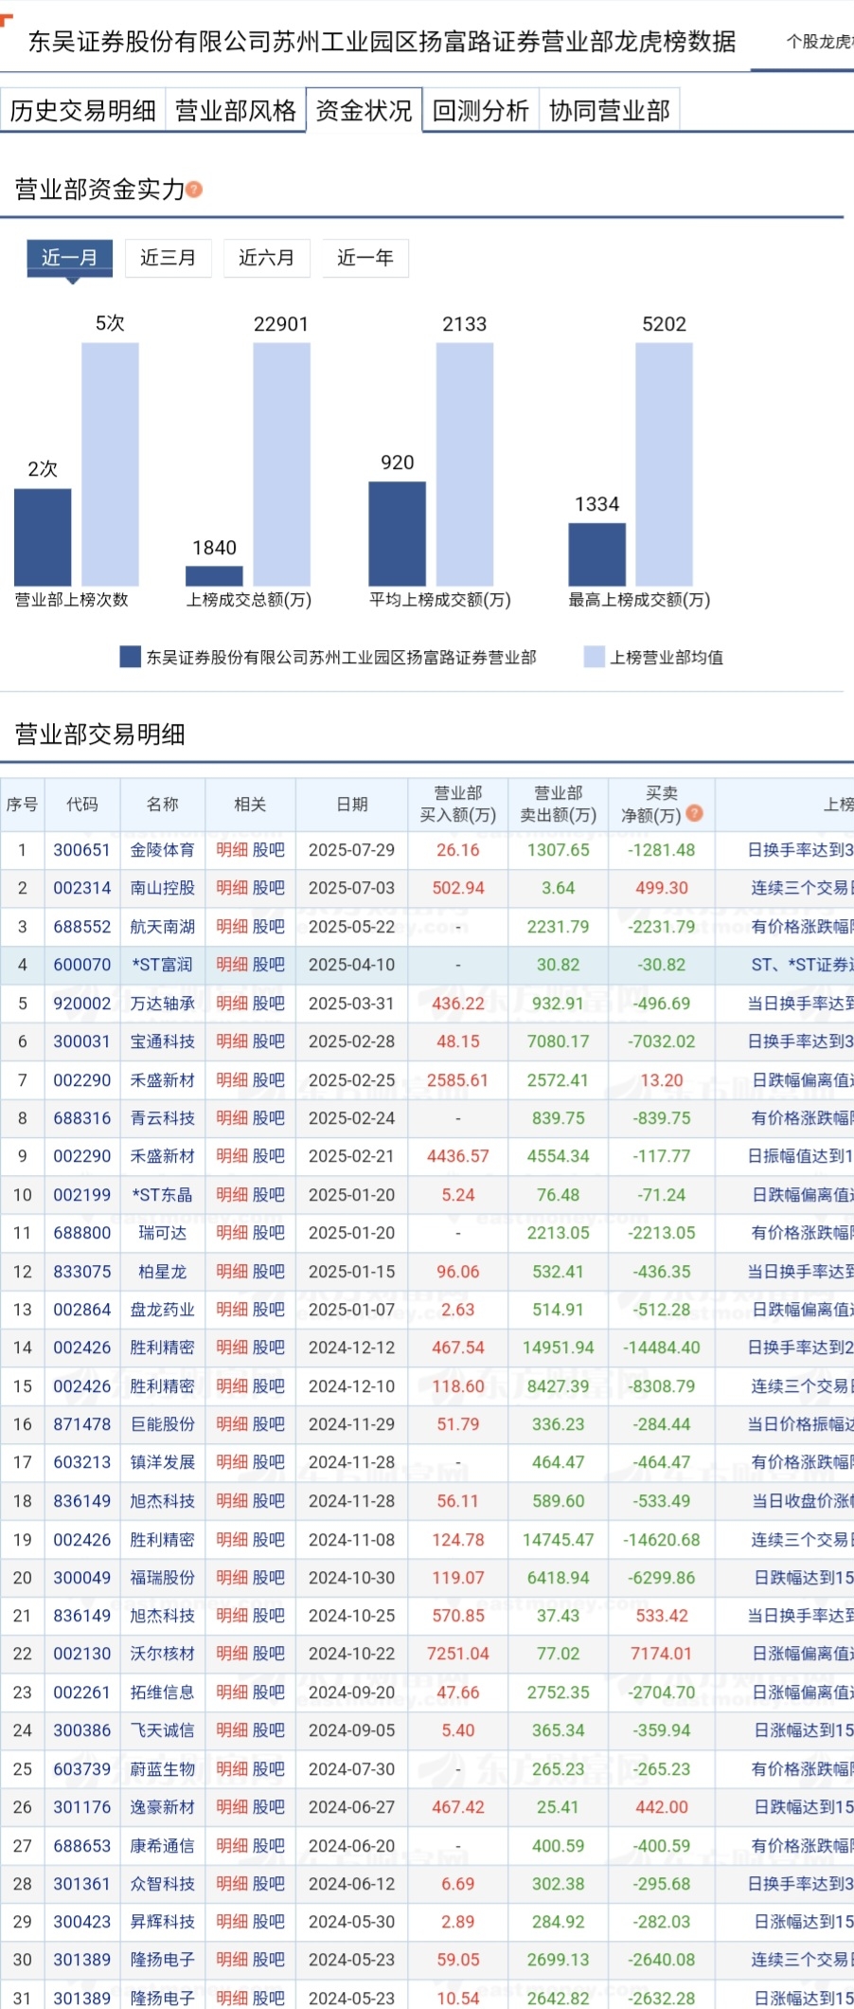This screenshot has width=854, height=2009.
Task: Click date 2025-07-29 cell
Action: (x=352, y=850)
